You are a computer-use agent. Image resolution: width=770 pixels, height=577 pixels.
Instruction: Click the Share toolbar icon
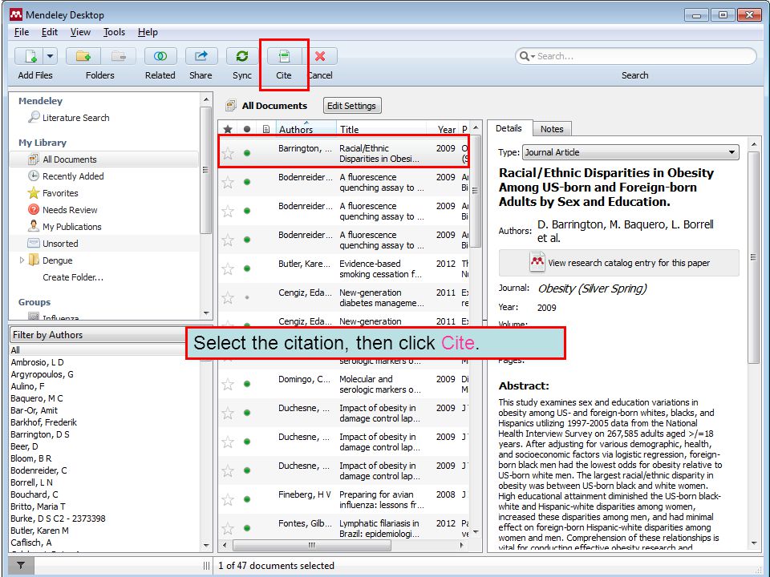tap(201, 56)
